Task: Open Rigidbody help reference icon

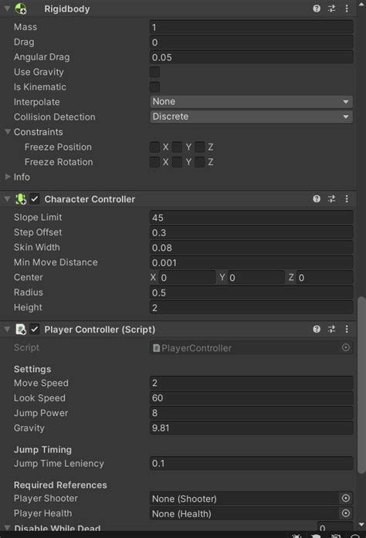Action: coord(317,8)
